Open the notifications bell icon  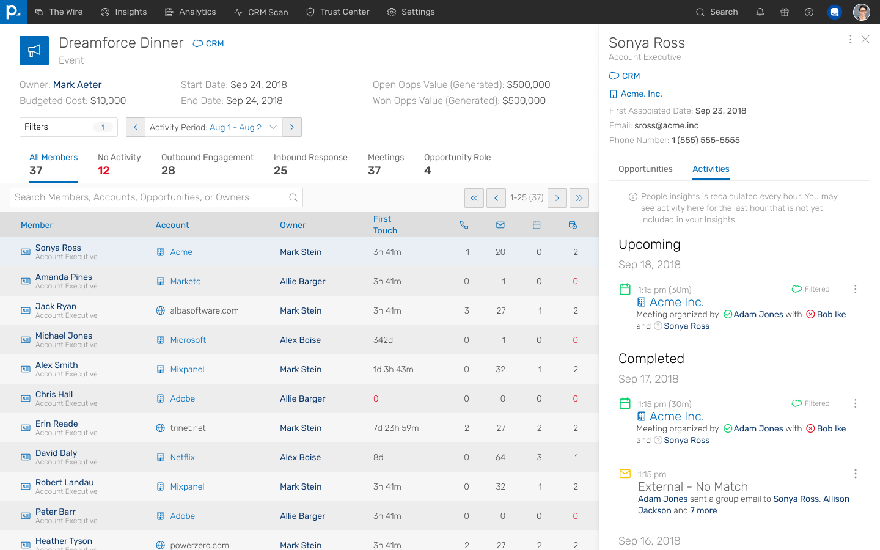point(760,12)
